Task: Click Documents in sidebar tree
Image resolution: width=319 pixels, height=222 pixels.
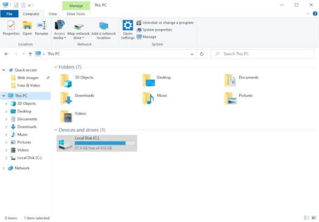Action: 27,119
